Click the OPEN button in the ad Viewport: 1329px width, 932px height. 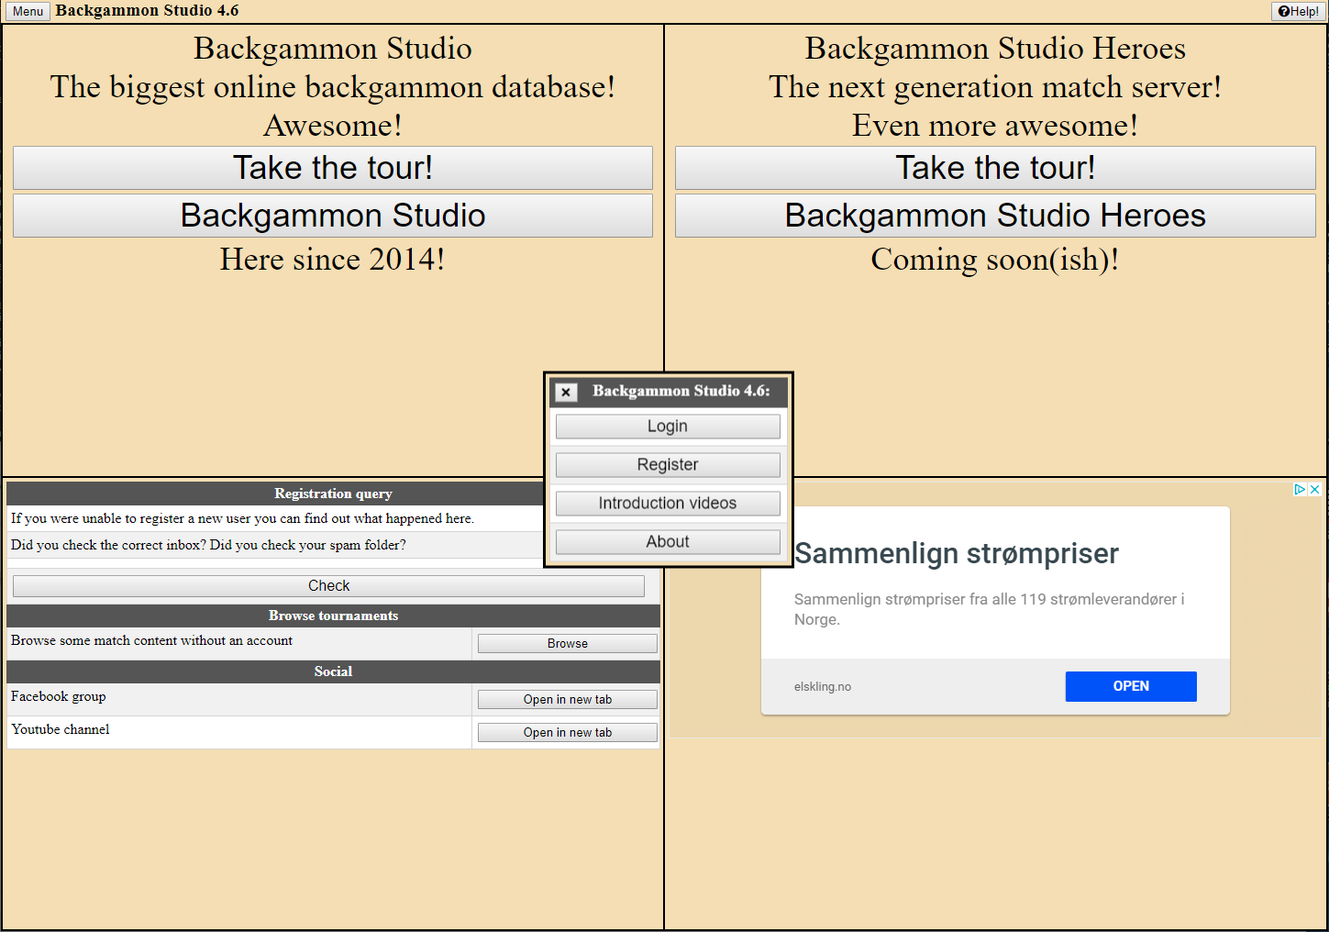click(1131, 686)
